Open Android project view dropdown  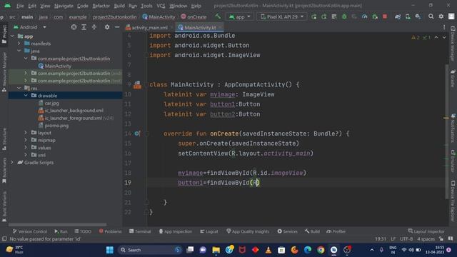point(29,27)
